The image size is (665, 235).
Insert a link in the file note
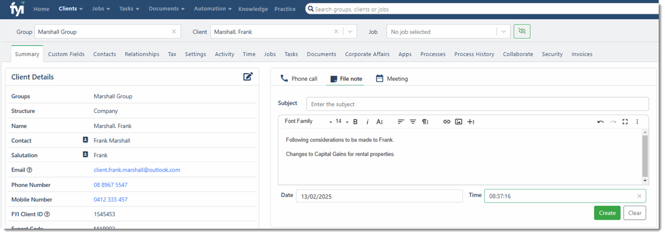pyautogui.click(x=447, y=121)
